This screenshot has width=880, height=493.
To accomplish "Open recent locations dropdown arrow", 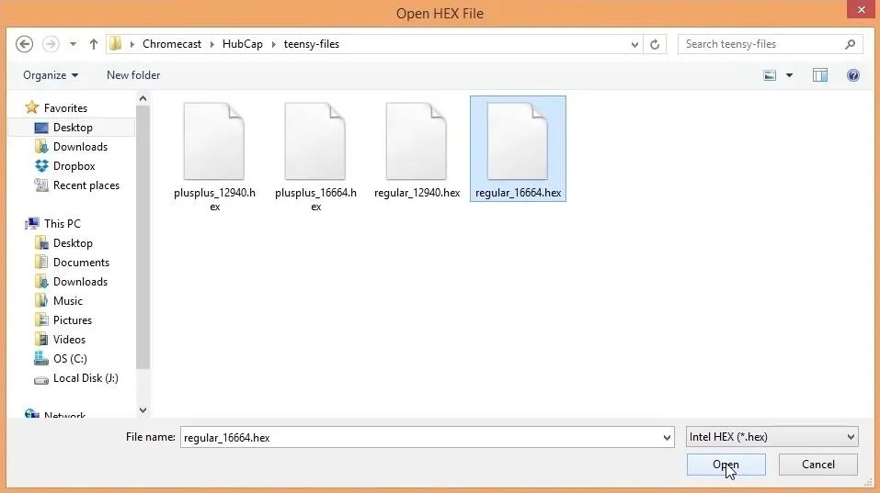I will pyautogui.click(x=73, y=44).
